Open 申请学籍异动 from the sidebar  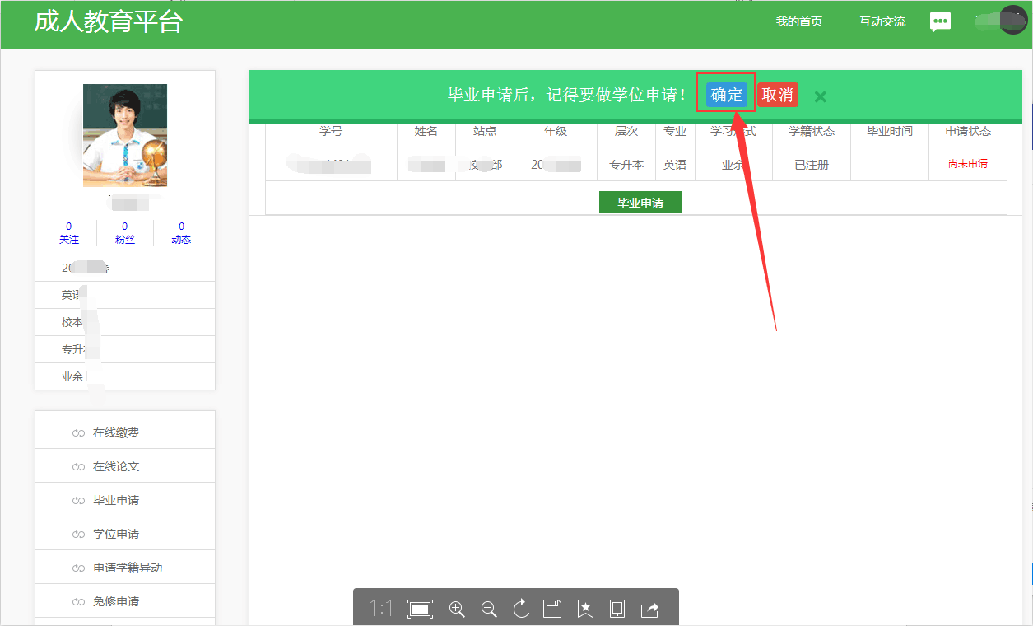(128, 568)
